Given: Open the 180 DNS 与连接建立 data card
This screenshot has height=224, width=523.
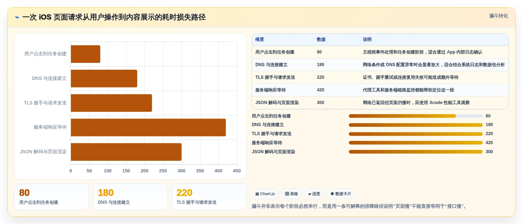Looking at the screenshot, I should [x=130, y=197].
